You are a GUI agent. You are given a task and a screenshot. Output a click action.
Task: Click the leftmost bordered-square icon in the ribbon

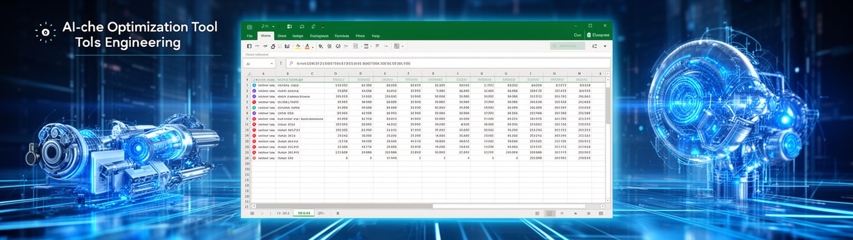(249, 46)
